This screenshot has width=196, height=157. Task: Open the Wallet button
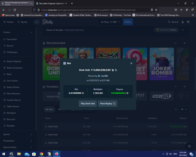(128, 22)
